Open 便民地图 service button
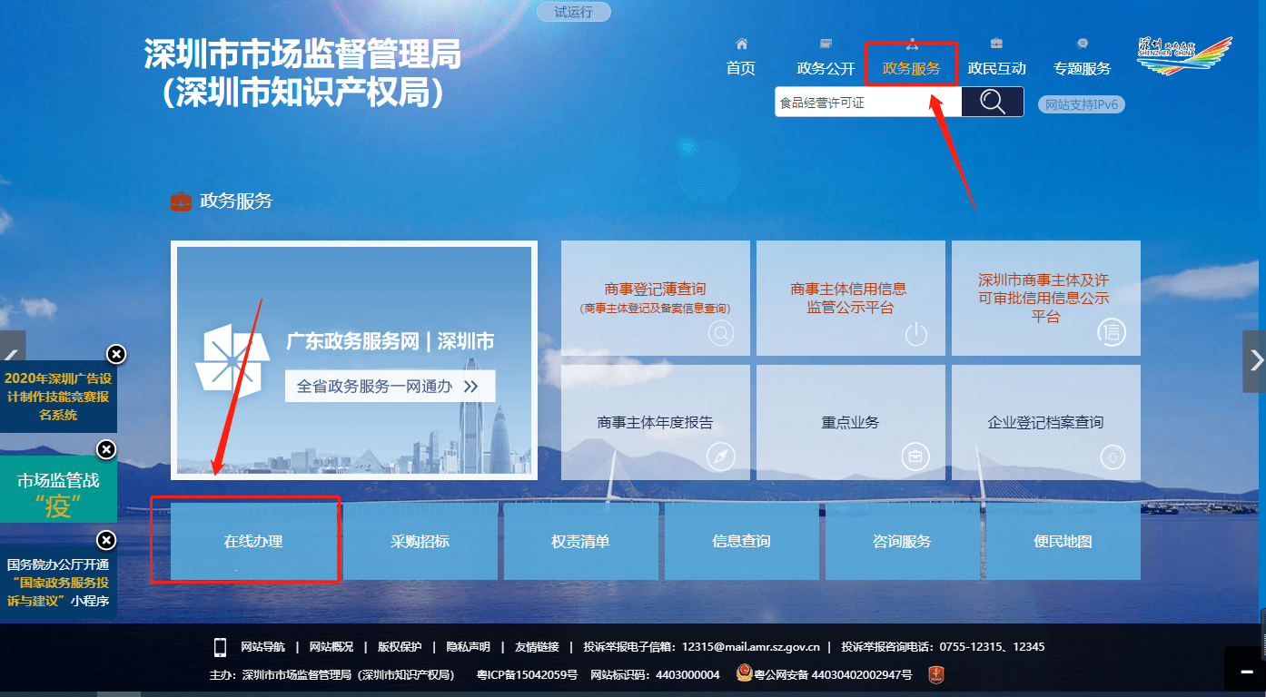 click(x=1063, y=542)
